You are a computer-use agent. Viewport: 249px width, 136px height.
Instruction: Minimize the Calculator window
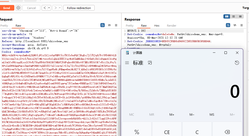coord(214,53)
